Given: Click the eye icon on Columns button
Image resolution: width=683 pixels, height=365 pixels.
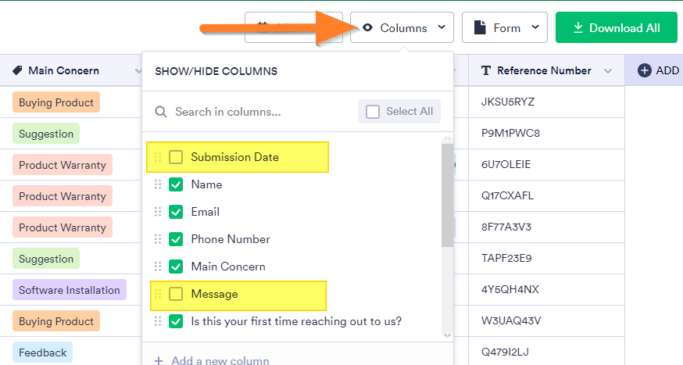Looking at the screenshot, I should coord(368,28).
